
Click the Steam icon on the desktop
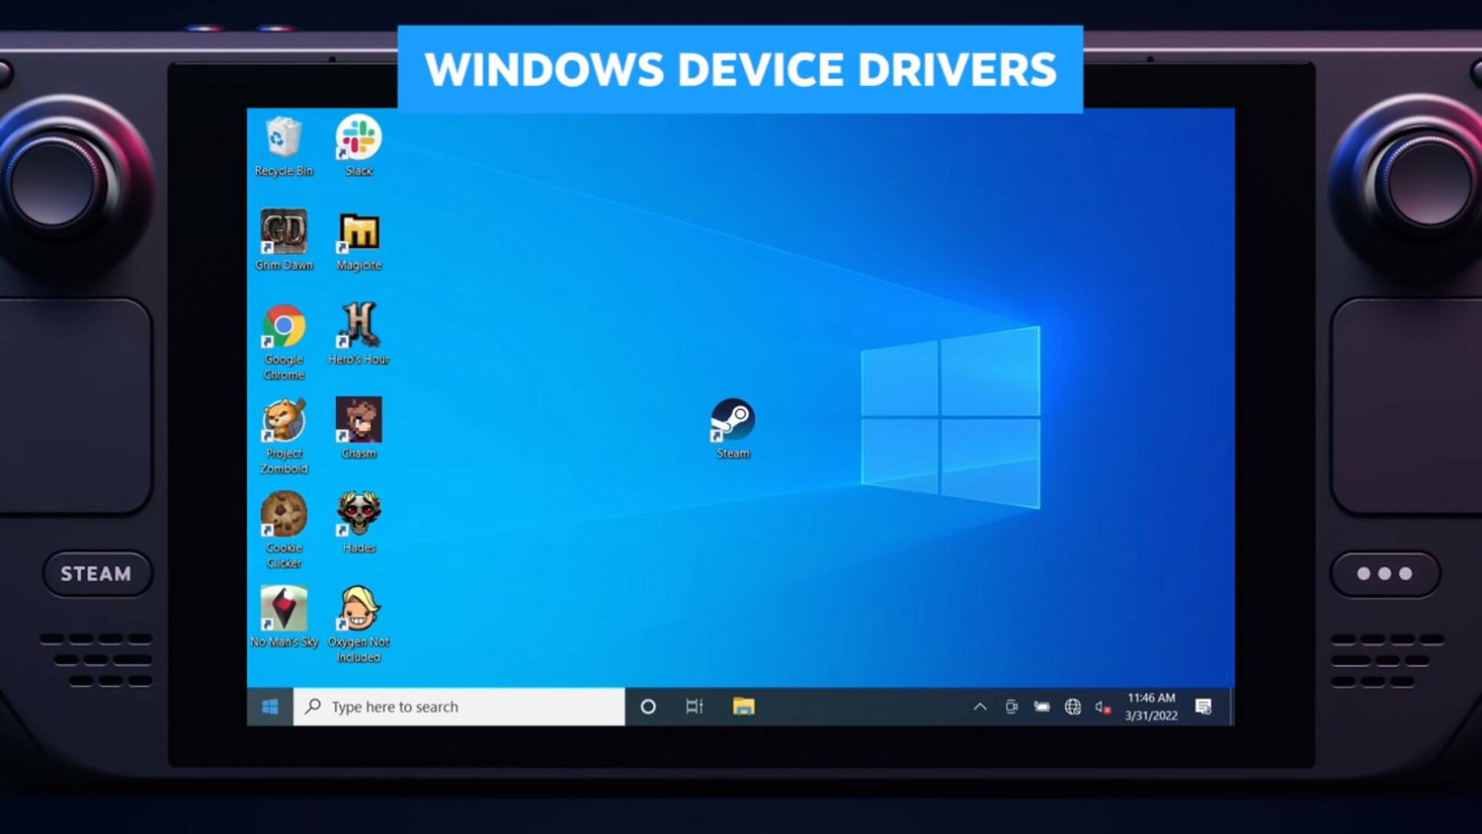click(x=733, y=422)
